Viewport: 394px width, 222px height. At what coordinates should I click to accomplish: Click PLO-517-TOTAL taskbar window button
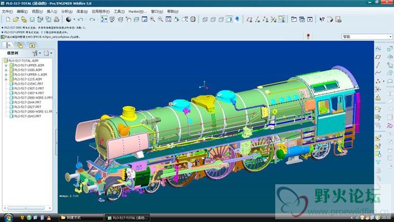pos(128,217)
